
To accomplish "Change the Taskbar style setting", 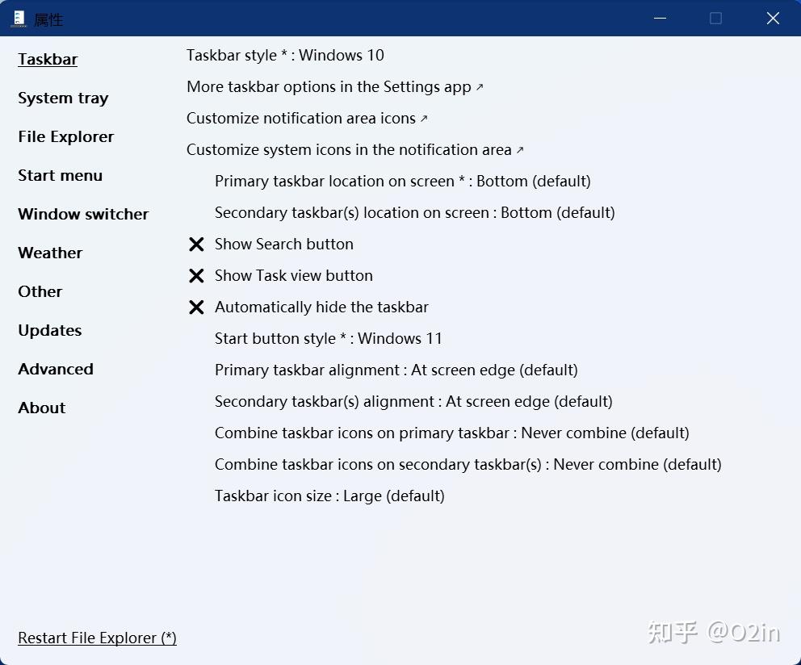I will (285, 56).
